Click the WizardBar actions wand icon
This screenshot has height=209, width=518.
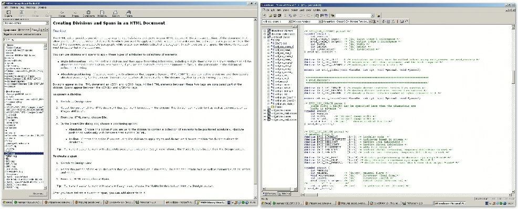375,21
